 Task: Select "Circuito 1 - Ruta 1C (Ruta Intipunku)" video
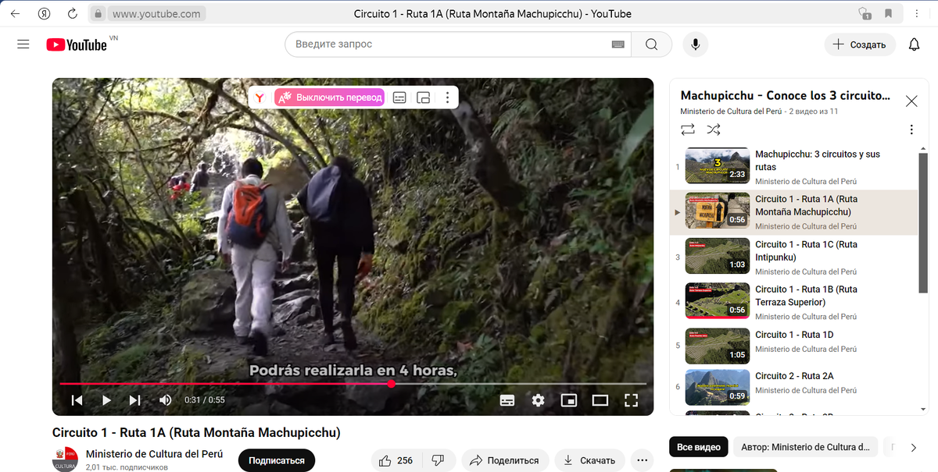point(793,257)
